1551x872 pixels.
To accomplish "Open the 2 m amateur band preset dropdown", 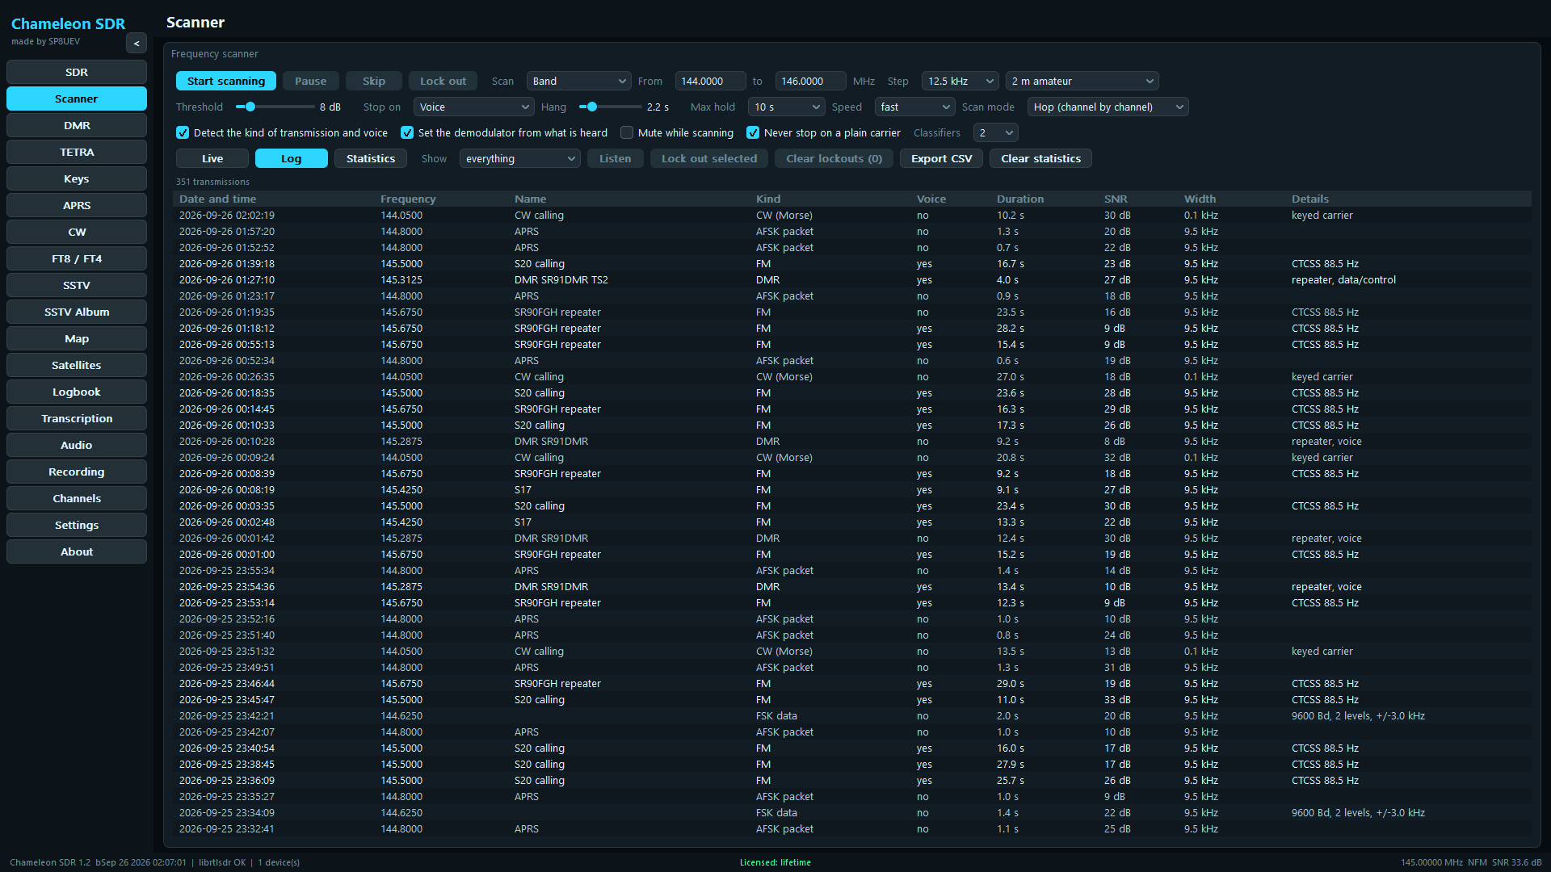I will (1082, 82).
